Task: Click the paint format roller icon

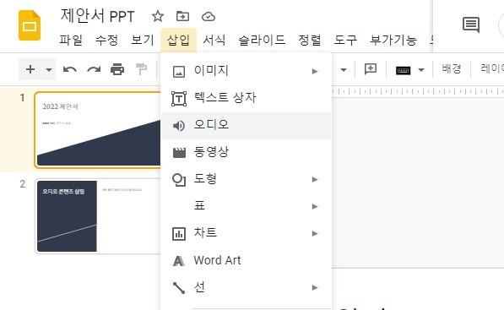Action: tap(141, 69)
